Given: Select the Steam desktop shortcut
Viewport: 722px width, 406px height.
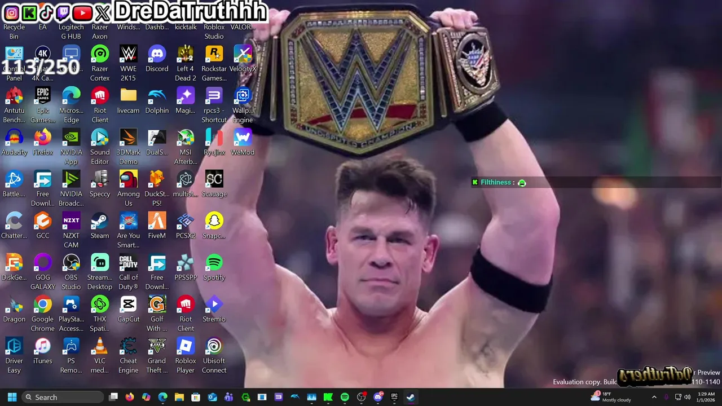Looking at the screenshot, I should [100, 226].
